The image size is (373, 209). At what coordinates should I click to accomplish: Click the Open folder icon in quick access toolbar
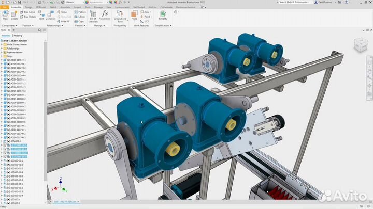tap(15, 2)
